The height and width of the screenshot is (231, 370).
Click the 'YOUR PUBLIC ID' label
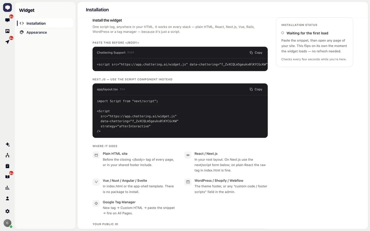coord(105,224)
